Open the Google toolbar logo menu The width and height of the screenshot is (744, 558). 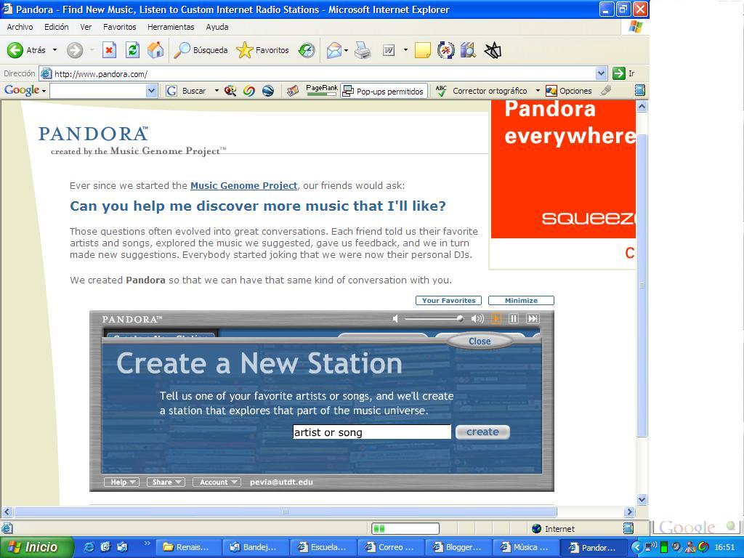click(25, 90)
